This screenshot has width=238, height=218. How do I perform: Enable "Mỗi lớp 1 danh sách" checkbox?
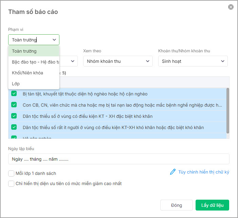tap(11, 174)
